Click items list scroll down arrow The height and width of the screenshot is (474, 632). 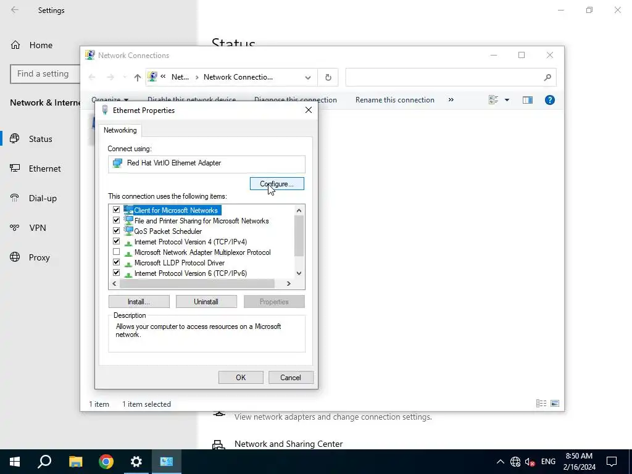pyautogui.click(x=299, y=273)
